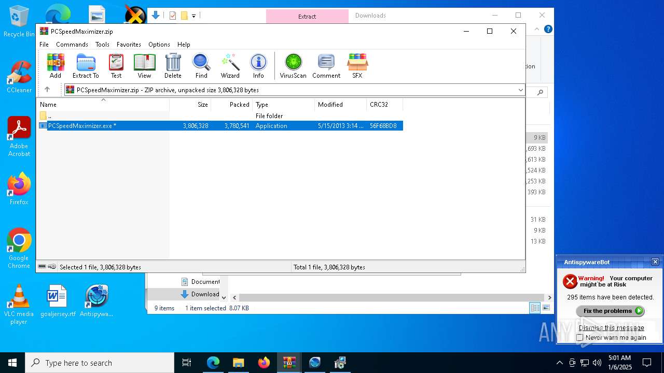This screenshot has width=664, height=373.
Task: Open the archive Comment tool
Action: pyautogui.click(x=326, y=66)
